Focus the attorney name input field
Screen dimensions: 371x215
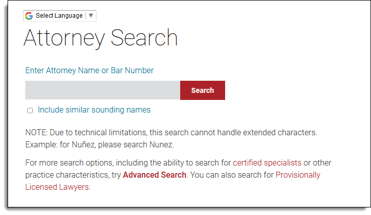(102, 90)
